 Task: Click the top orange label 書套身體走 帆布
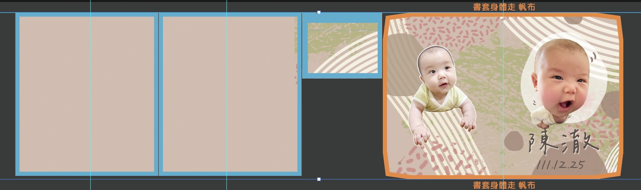(504, 7)
